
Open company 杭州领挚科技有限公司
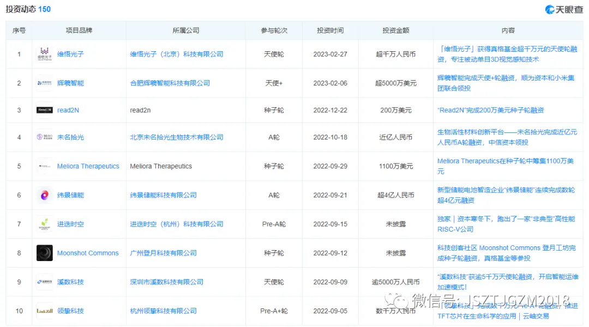click(163, 311)
